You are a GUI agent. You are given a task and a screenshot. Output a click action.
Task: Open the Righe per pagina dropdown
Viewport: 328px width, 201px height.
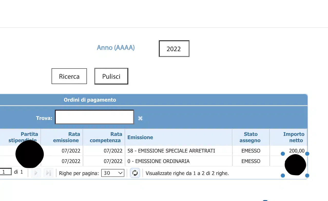point(113,173)
